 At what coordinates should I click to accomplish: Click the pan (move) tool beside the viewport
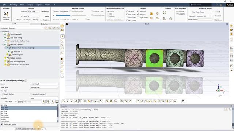(x=63, y=45)
